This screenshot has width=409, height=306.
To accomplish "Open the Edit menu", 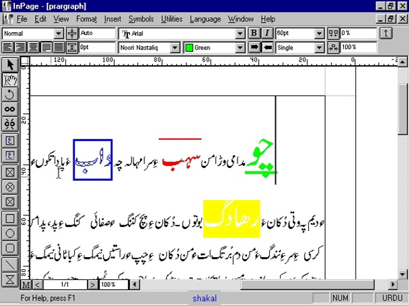I will click(40, 19).
